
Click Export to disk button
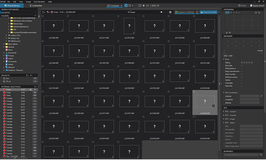click(209, 12)
